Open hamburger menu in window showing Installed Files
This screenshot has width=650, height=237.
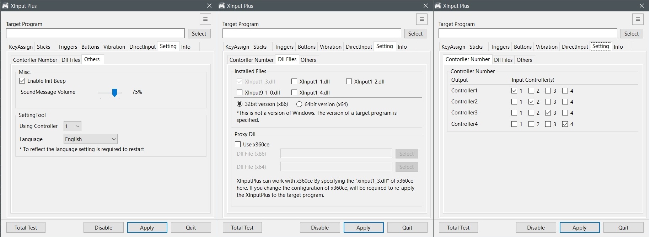tap(421, 19)
